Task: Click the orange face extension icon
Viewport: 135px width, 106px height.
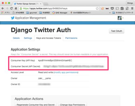Action: (102, 8)
